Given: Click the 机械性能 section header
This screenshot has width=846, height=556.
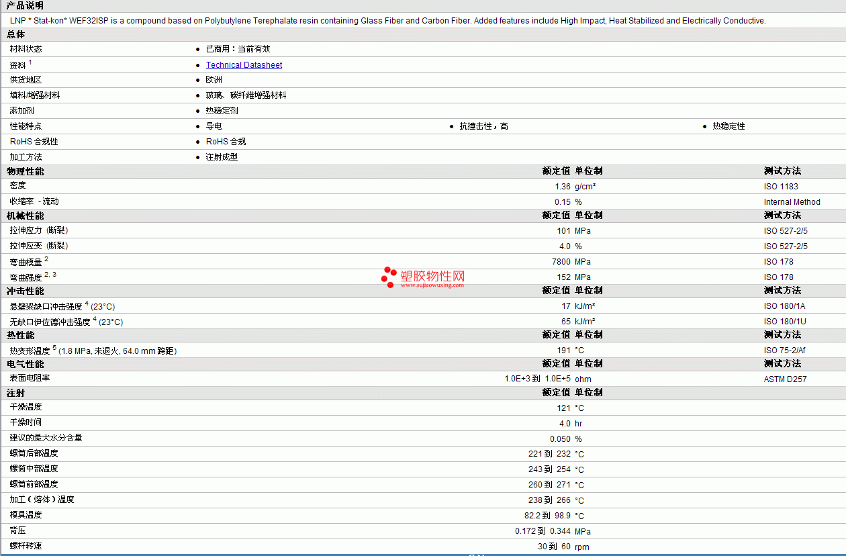Looking at the screenshot, I should coord(25,216).
